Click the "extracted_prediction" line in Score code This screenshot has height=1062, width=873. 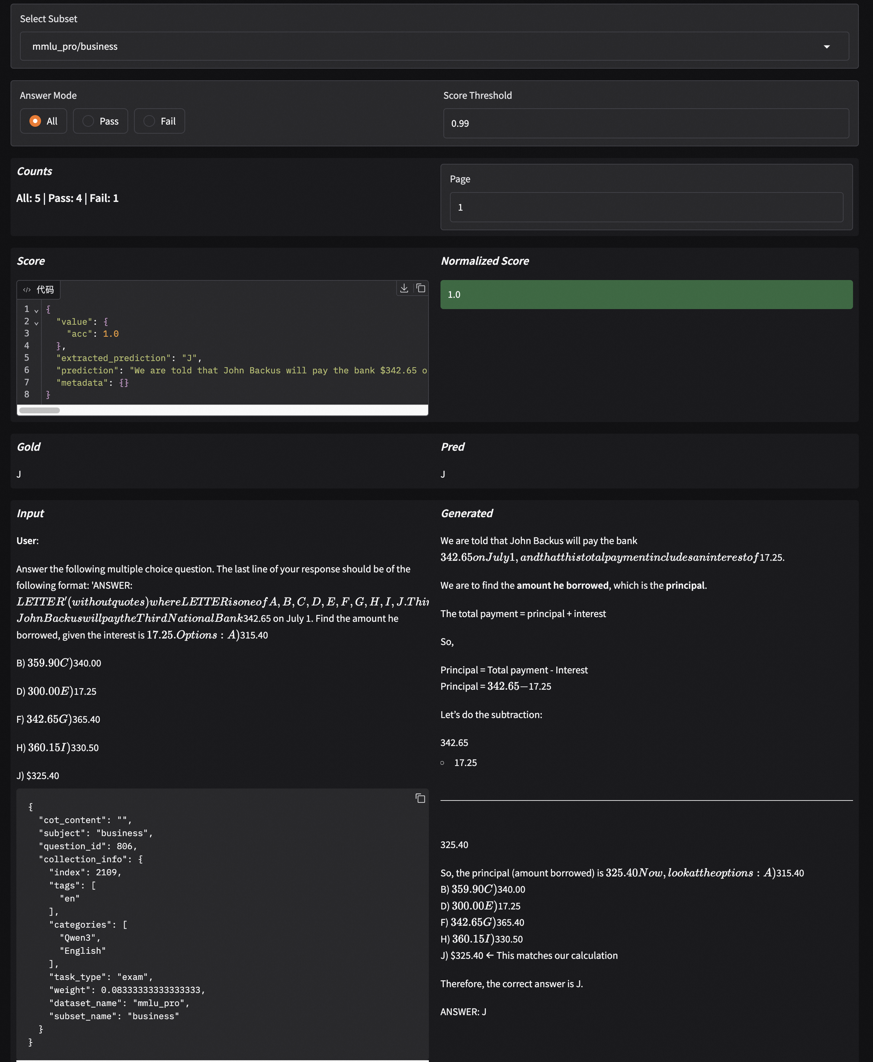point(128,358)
